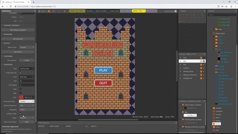Toggle the Initially visible checkbox
This screenshot has width=238, height=134.
[20, 114]
